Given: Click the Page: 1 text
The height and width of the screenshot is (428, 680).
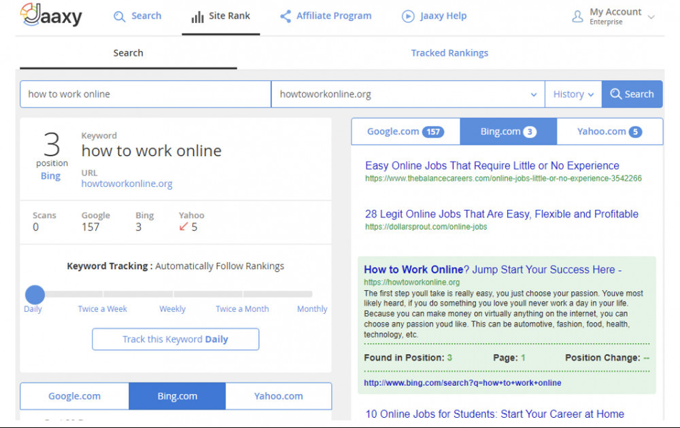Looking at the screenshot, I should (x=509, y=358).
